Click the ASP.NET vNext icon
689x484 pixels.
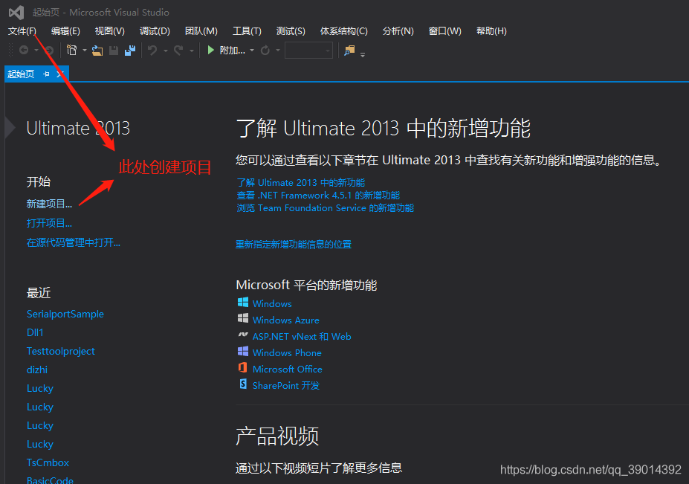tap(243, 335)
